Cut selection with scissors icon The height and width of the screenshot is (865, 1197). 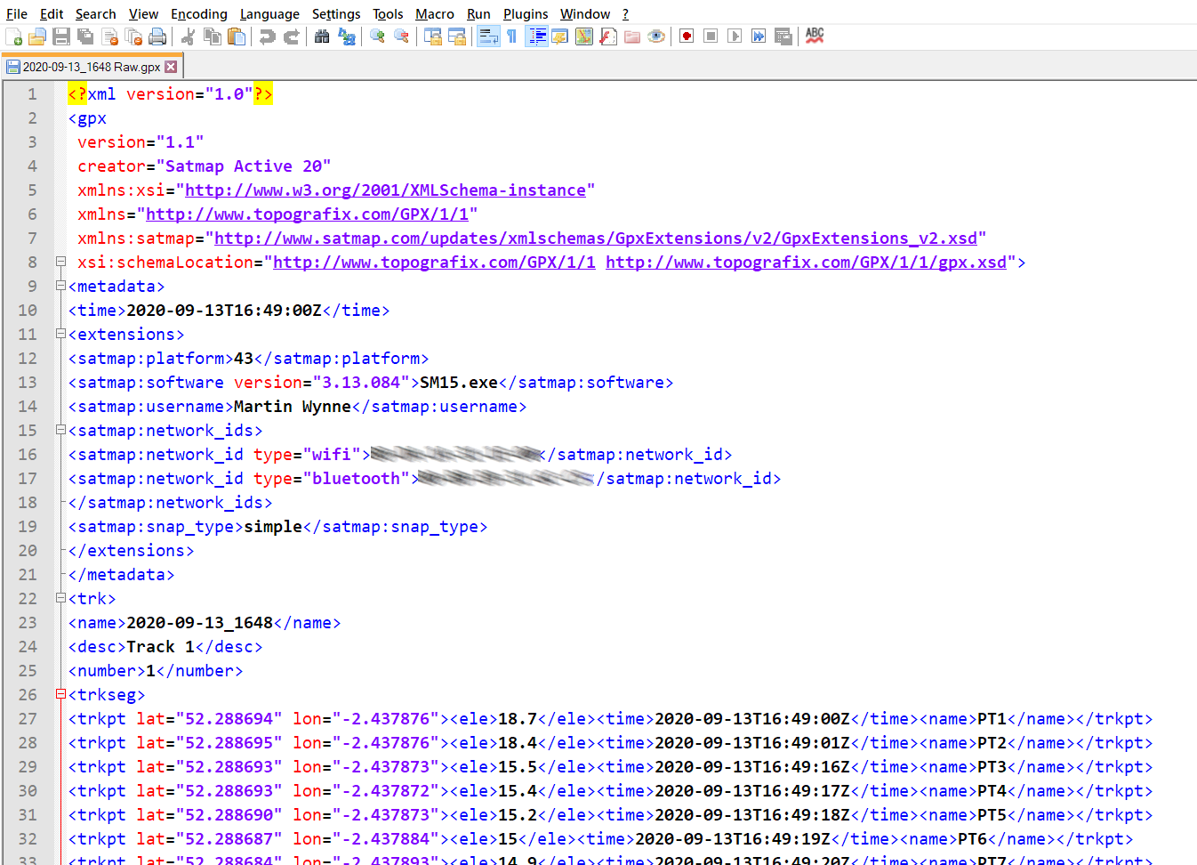[188, 36]
